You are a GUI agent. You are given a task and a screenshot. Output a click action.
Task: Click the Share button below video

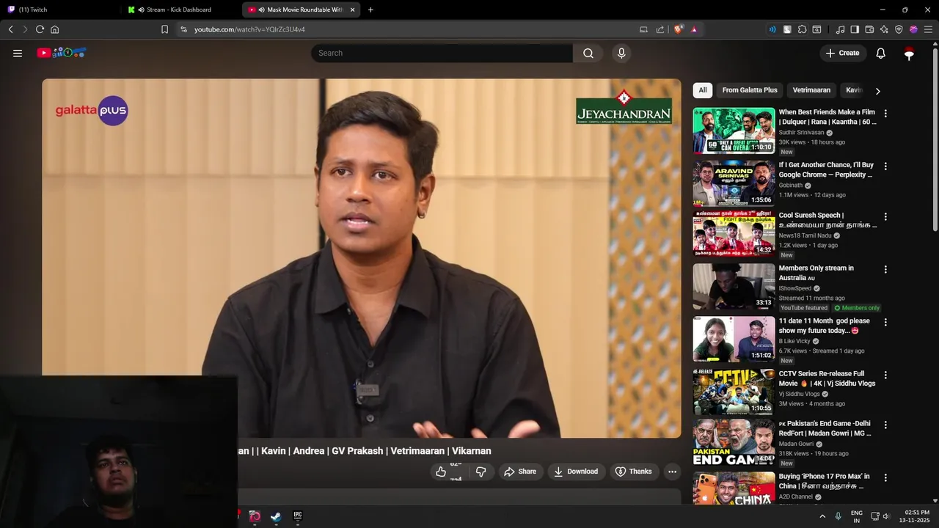tap(520, 472)
